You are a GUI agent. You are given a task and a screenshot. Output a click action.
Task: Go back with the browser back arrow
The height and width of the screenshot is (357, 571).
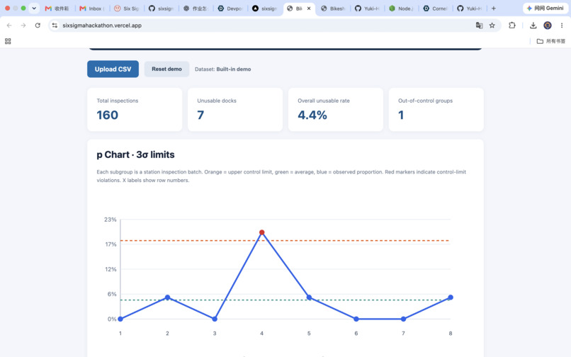pyautogui.click(x=9, y=25)
